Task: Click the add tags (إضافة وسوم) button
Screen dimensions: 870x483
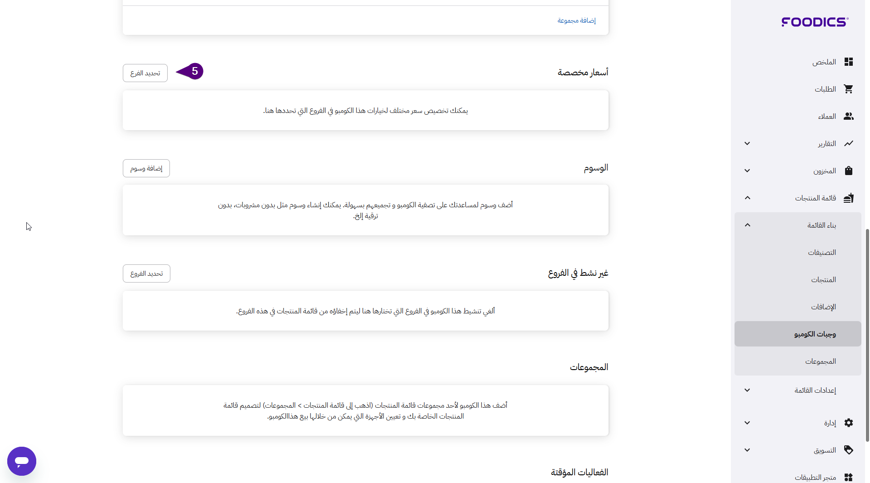Action: tap(146, 168)
